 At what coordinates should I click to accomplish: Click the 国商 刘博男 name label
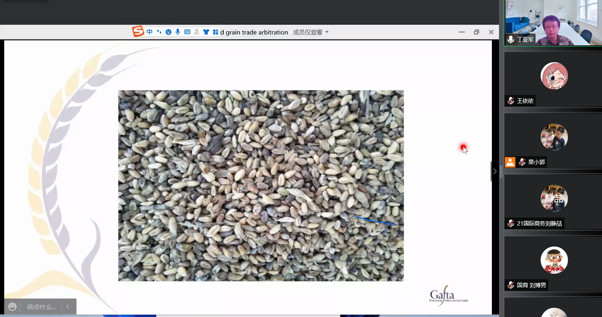point(531,285)
